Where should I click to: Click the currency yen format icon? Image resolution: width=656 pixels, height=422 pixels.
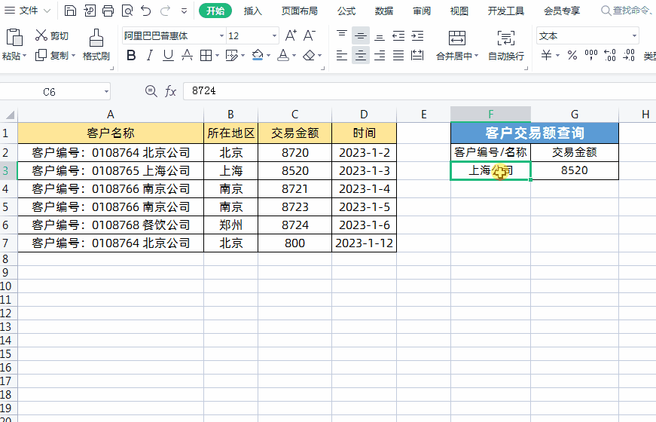[x=546, y=55]
